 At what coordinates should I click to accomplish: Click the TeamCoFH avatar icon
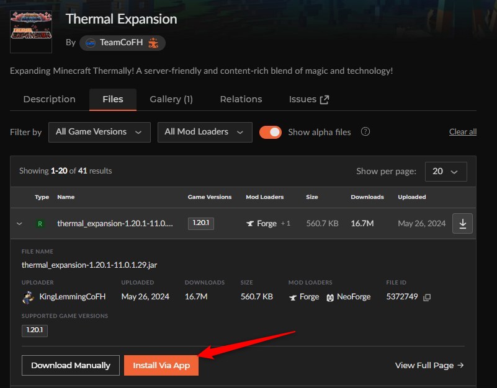pyautogui.click(x=91, y=43)
